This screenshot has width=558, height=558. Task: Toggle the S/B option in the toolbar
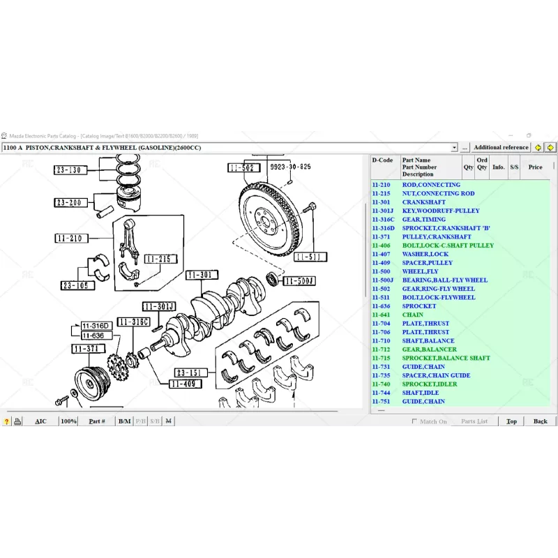click(154, 421)
